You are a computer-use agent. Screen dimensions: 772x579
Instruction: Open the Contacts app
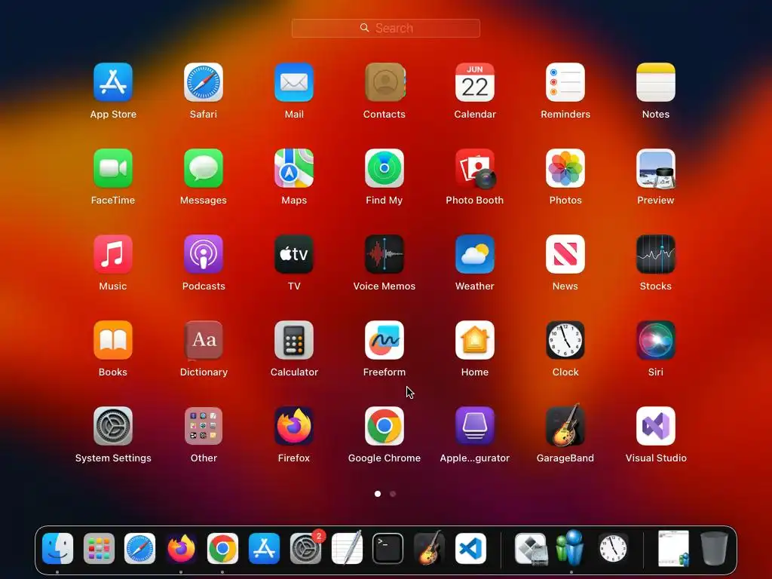tap(384, 82)
